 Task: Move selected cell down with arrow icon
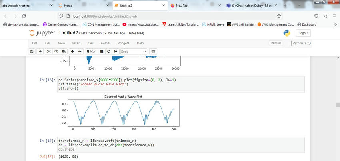pos(80,52)
